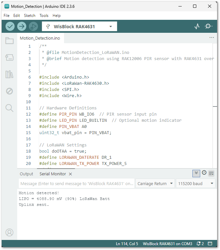This screenshot has width=220, height=250.
Task: Close the Serial Monitor tab
Action: pos(70,174)
